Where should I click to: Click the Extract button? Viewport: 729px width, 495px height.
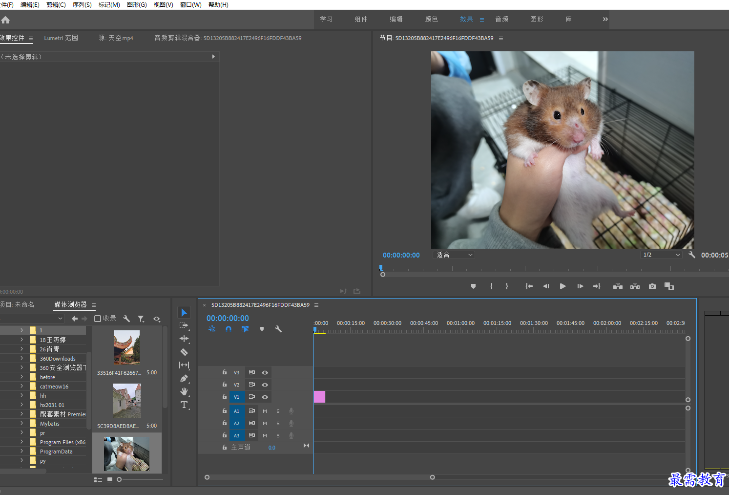click(x=635, y=286)
